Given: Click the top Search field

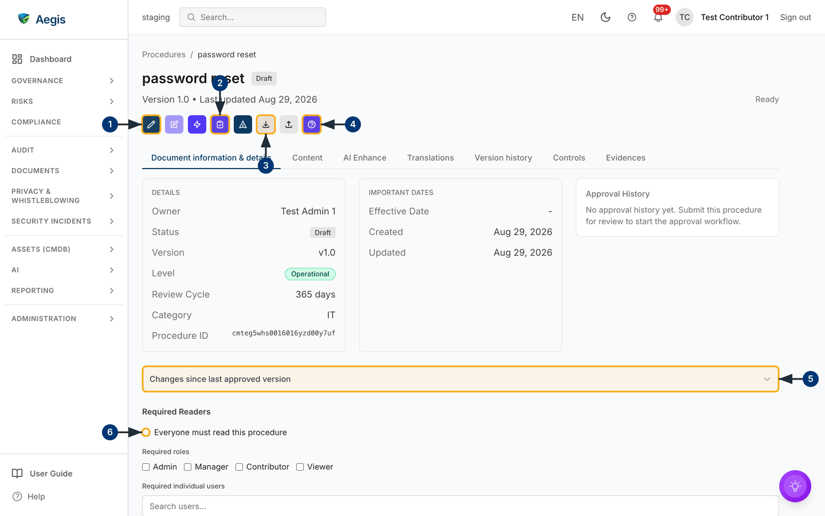Looking at the screenshot, I should [x=253, y=17].
